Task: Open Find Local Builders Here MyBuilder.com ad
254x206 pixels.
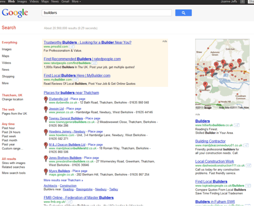Action: pos(77,75)
